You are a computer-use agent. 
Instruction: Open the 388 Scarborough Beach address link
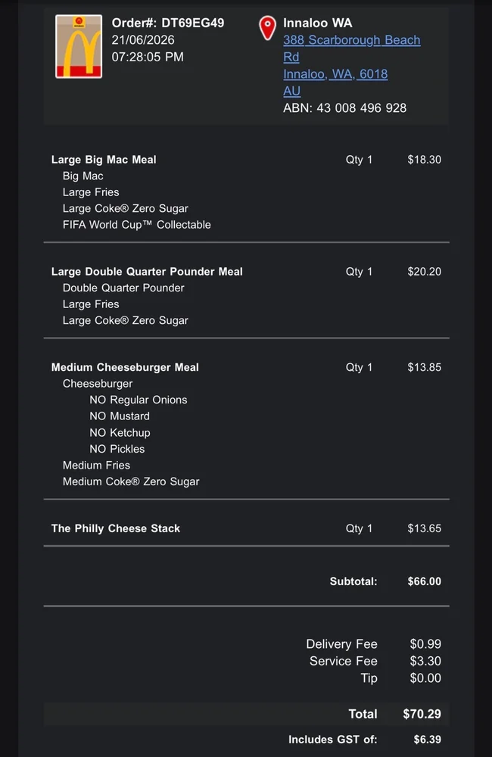351,40
